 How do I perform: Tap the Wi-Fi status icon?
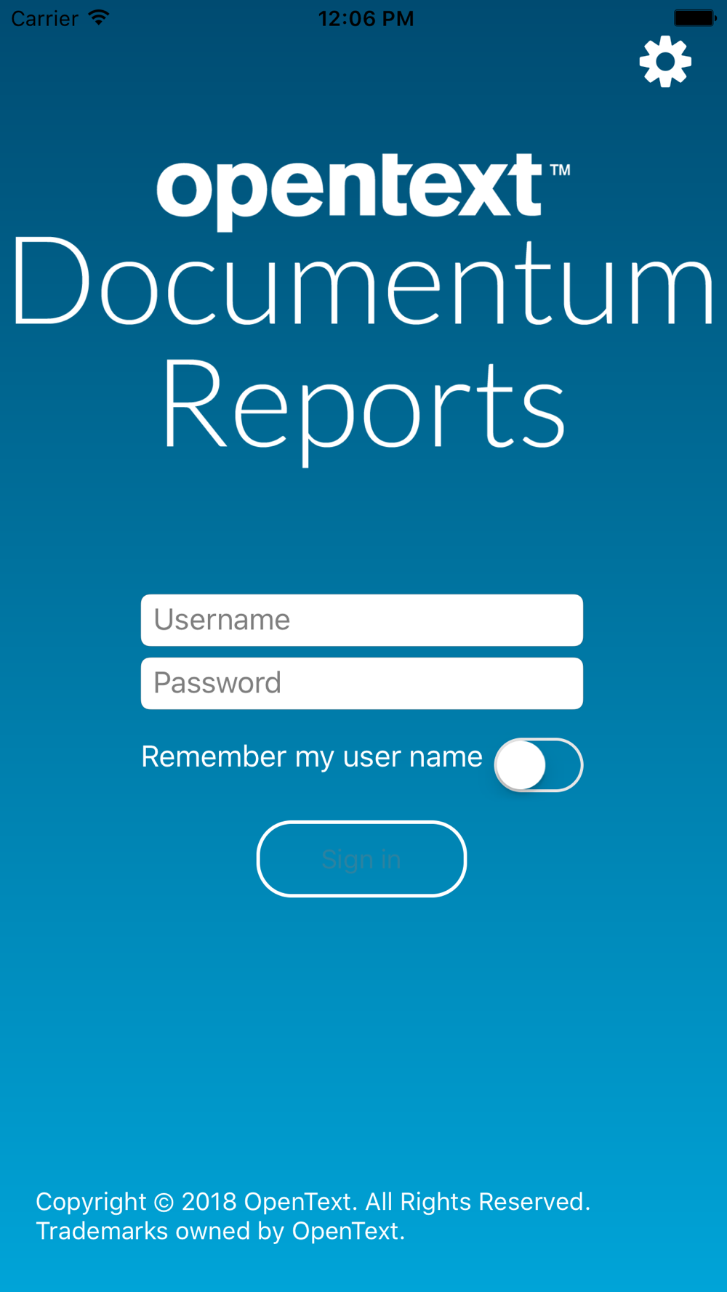pos(99,17)
